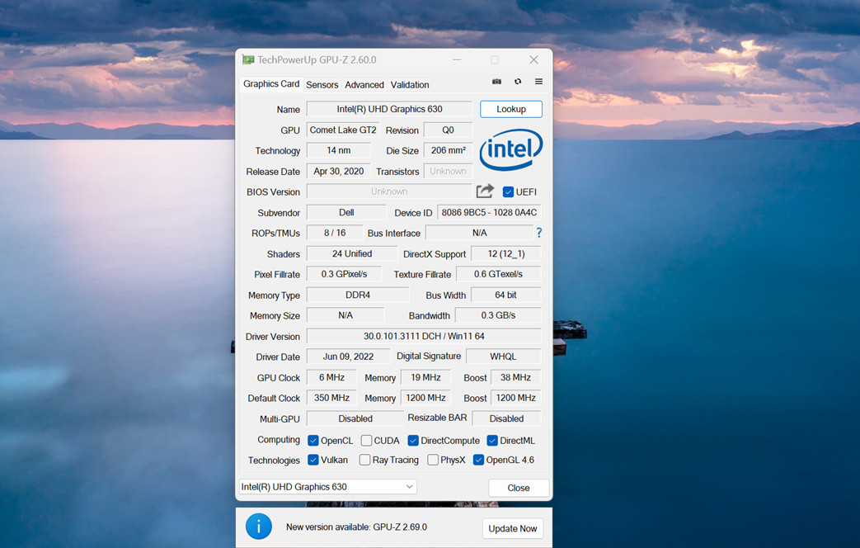Click the BIOS share/export arrow icon
The width and height of the screenshot is (860, 548).
click(x=485, y=191)
